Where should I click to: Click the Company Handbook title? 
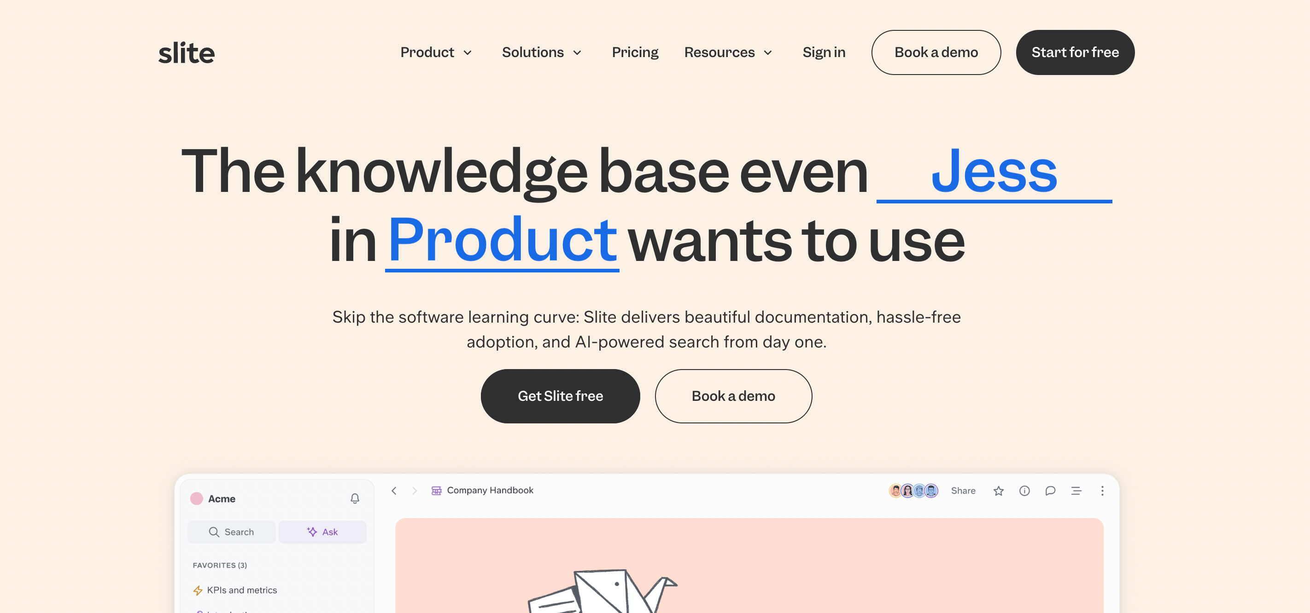tap(490, 490)
